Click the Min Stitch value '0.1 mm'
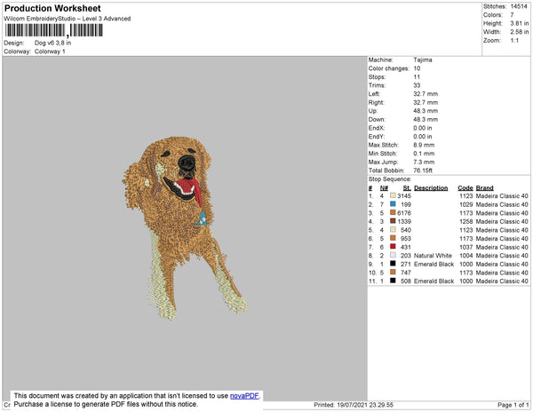The image size is (533, 412). click(424, 154)
